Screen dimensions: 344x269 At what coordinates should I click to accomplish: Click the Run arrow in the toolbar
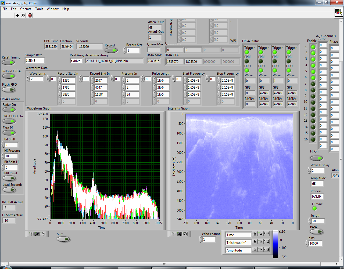[17, 16]
